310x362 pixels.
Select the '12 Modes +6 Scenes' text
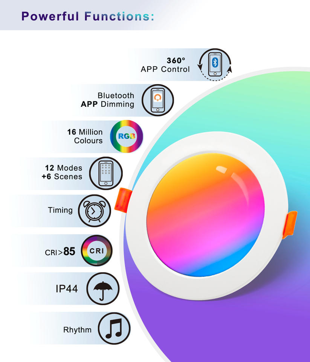coord(62,172)
